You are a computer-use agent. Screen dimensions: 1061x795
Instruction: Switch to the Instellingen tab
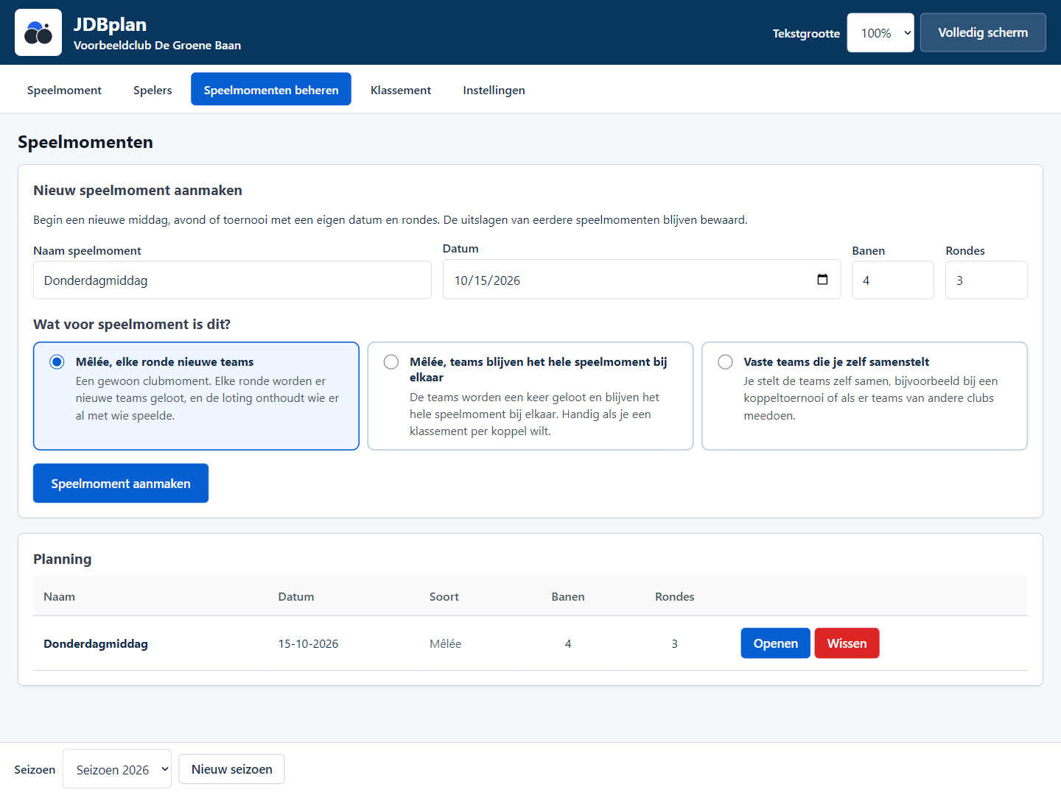coord(494,90)
